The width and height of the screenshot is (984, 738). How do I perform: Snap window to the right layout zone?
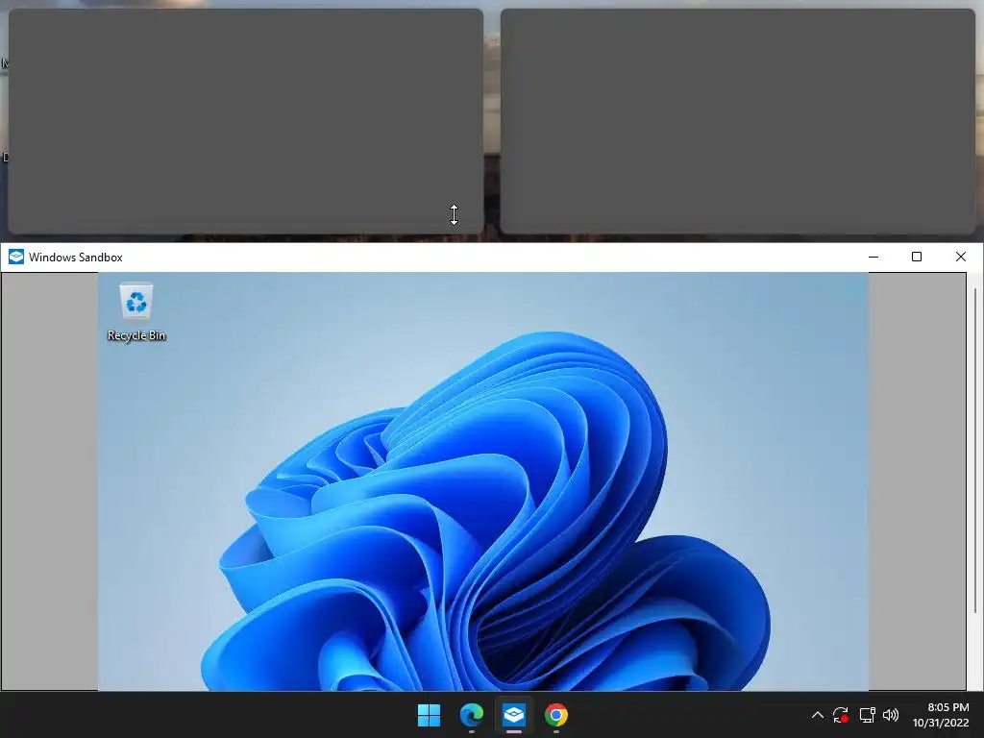click(738, 121)
